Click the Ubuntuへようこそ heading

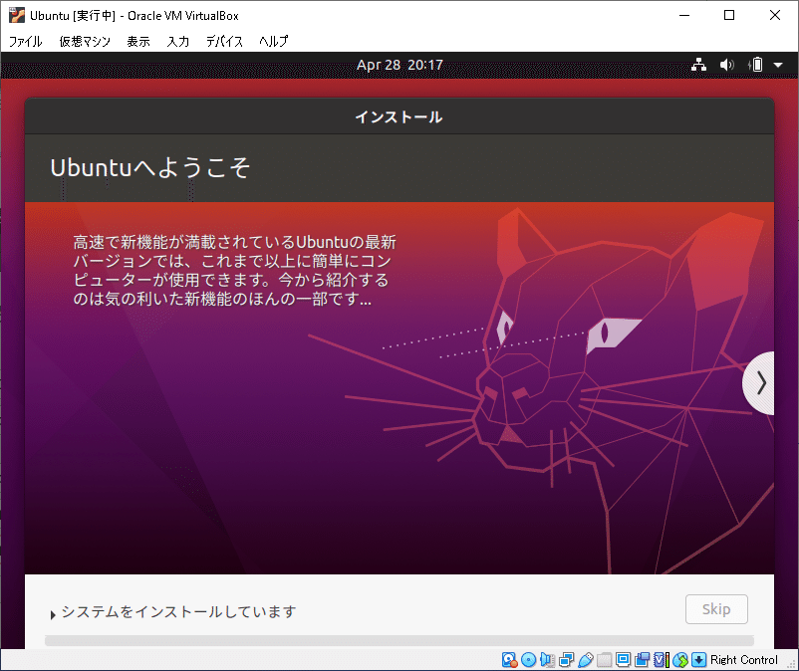click(x=149, y=167)
